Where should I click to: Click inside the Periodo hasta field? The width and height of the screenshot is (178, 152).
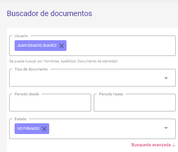tap(135, 103)
